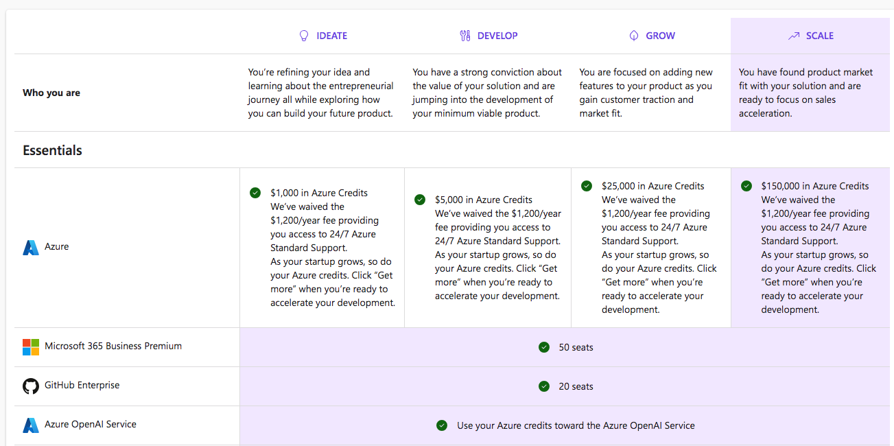Click the green checkmark beside $5,000 Azure Credits
The height and width of the screenshot is (446, 894).
pos(420,200)
